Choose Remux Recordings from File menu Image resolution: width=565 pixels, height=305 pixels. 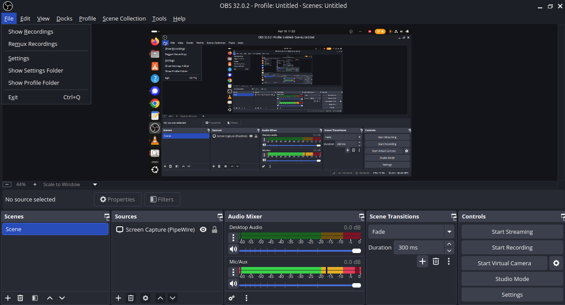tap(33, 44)
